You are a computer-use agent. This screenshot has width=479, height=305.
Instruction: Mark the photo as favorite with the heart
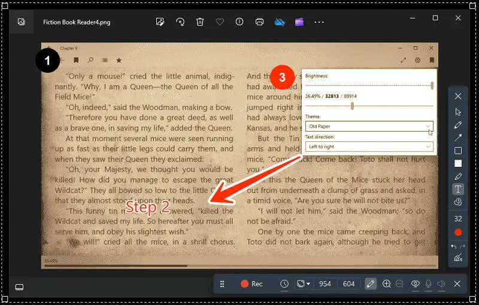click(x=220, y=22)
